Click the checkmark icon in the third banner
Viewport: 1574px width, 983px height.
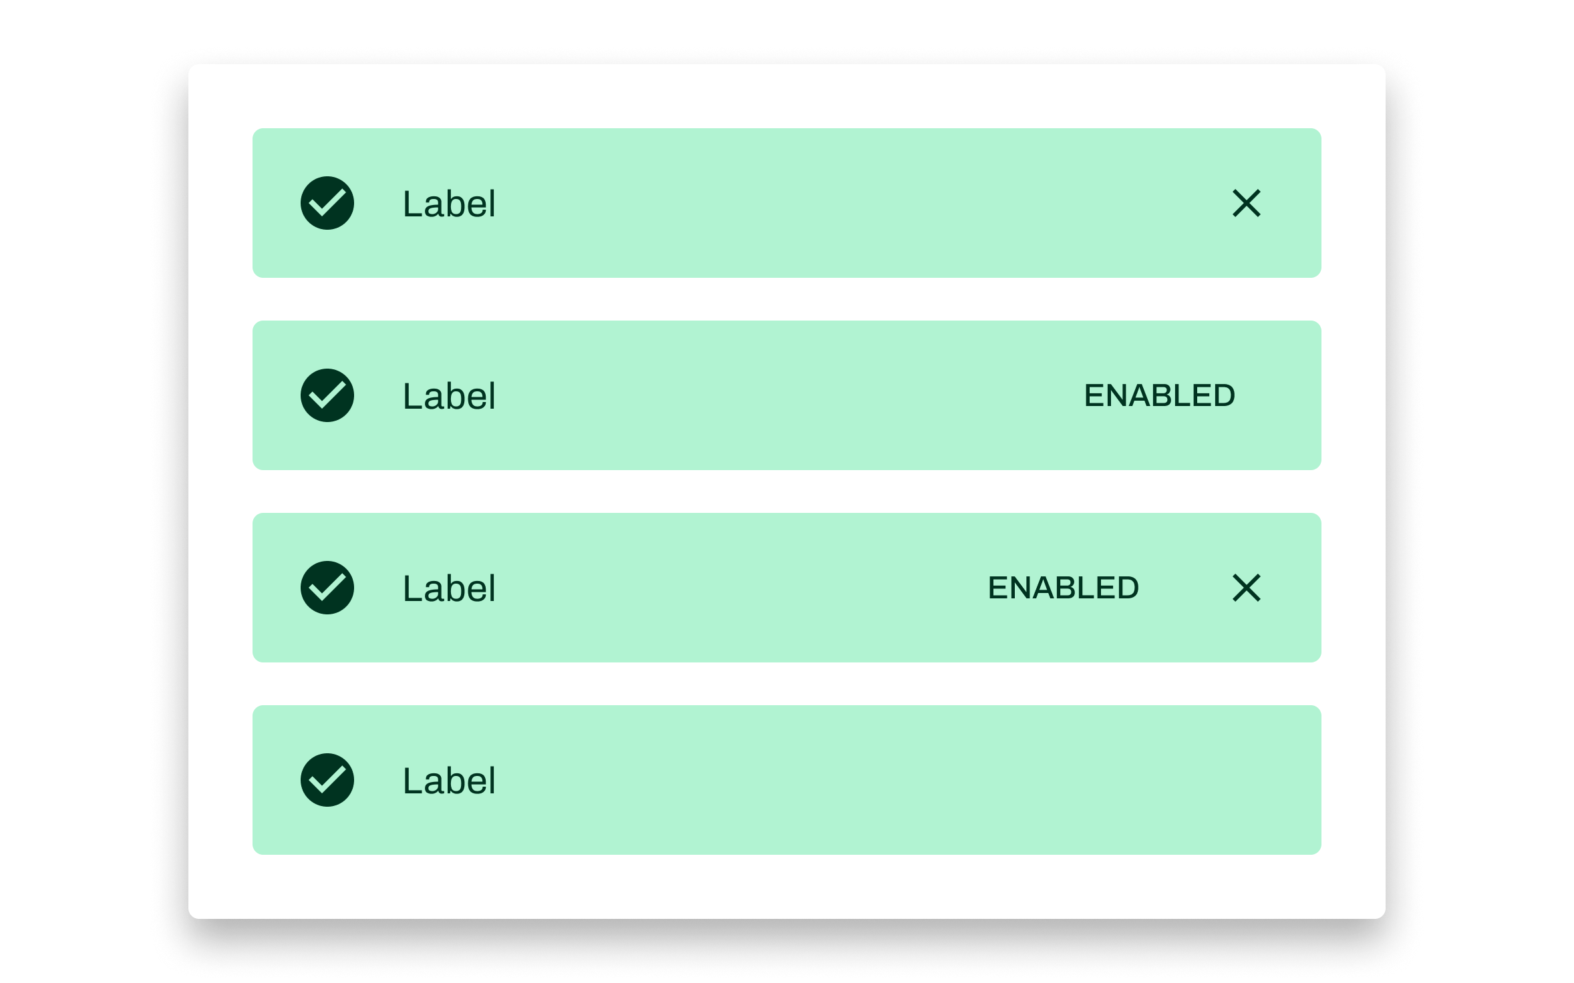(x=327, y=588)
